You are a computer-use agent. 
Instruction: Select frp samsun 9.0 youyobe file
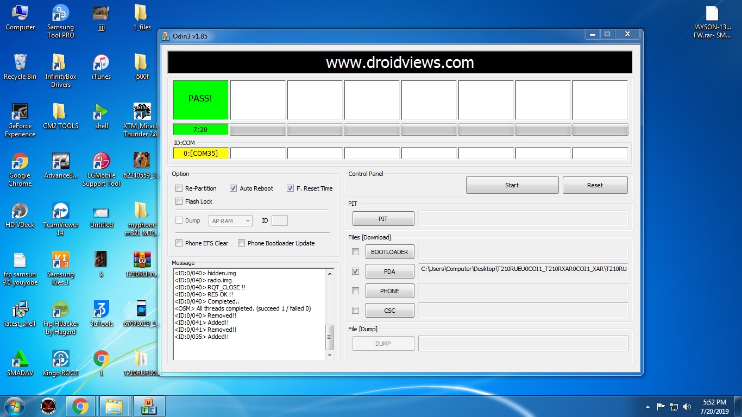tap(20, 268)
